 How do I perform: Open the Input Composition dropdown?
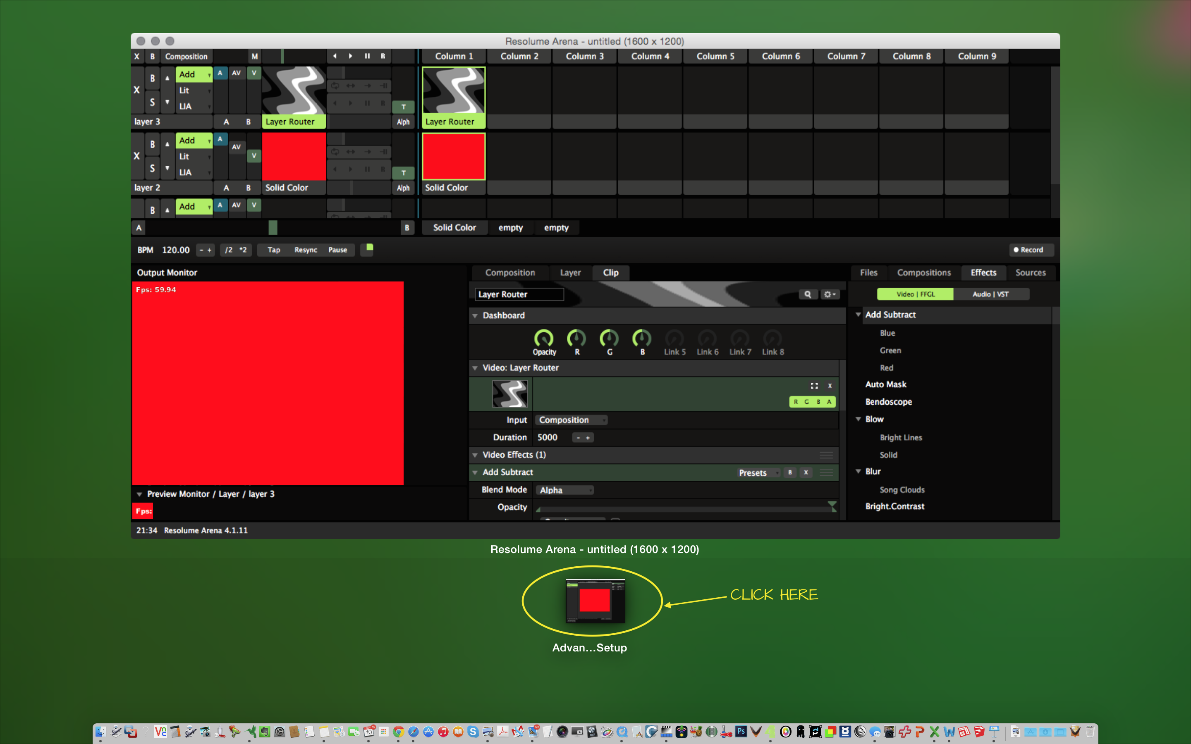tap(571, 420)
